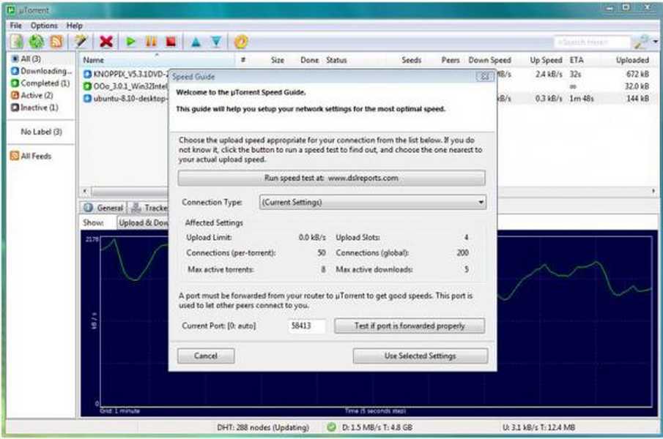Click the torrent list left scroll arrow

pos(85,191)
